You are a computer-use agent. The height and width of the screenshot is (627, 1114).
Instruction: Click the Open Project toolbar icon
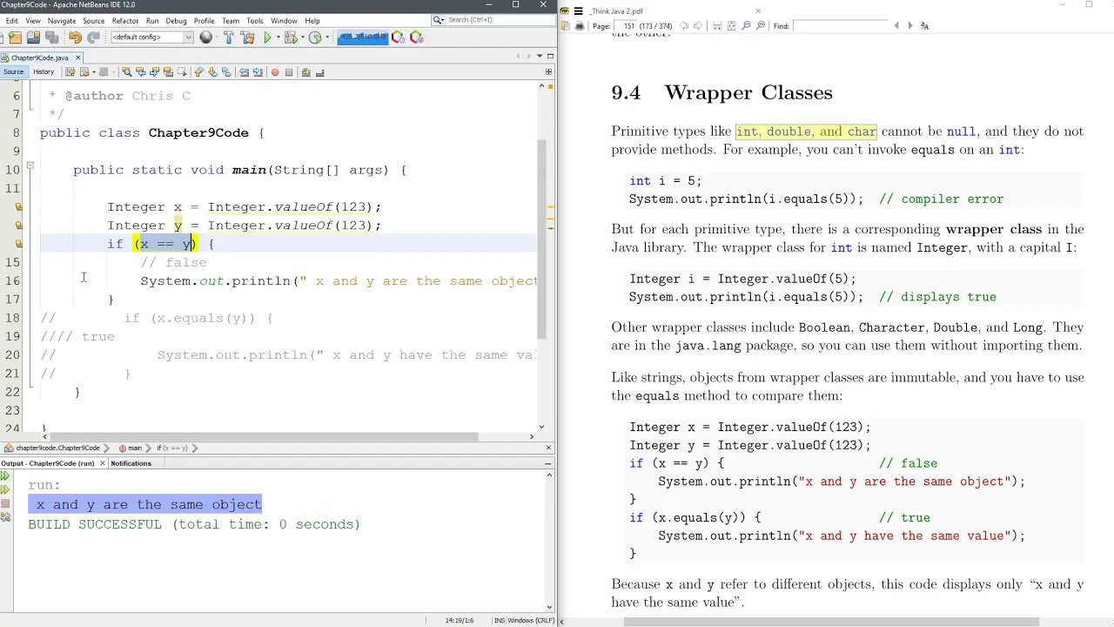[x=33, y=37]
